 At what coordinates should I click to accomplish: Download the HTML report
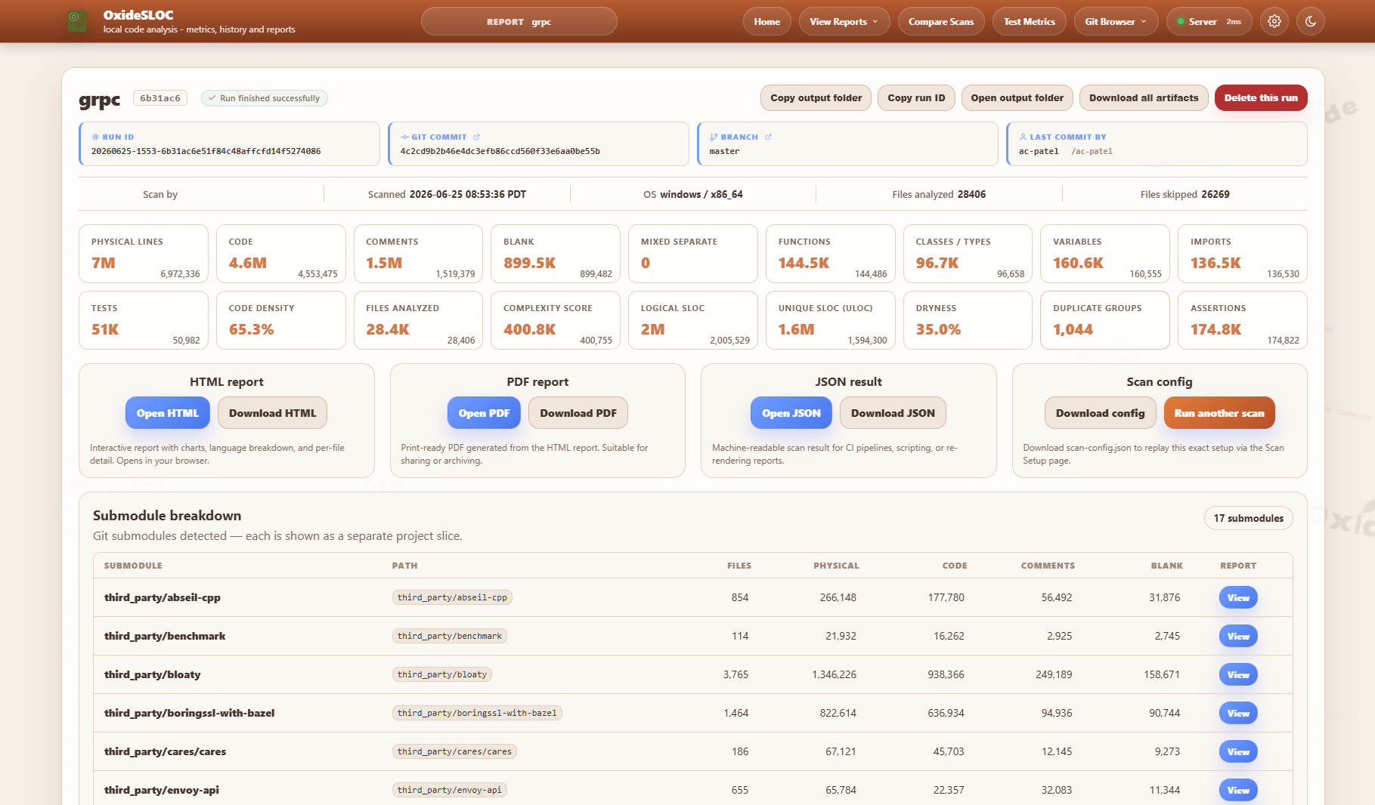click(x=273, y=413)
